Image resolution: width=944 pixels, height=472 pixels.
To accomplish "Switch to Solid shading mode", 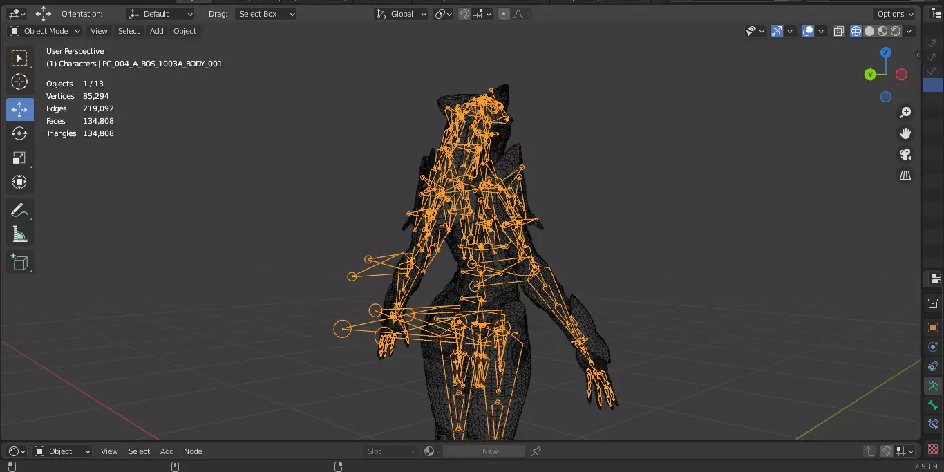I will pos(869,31).
